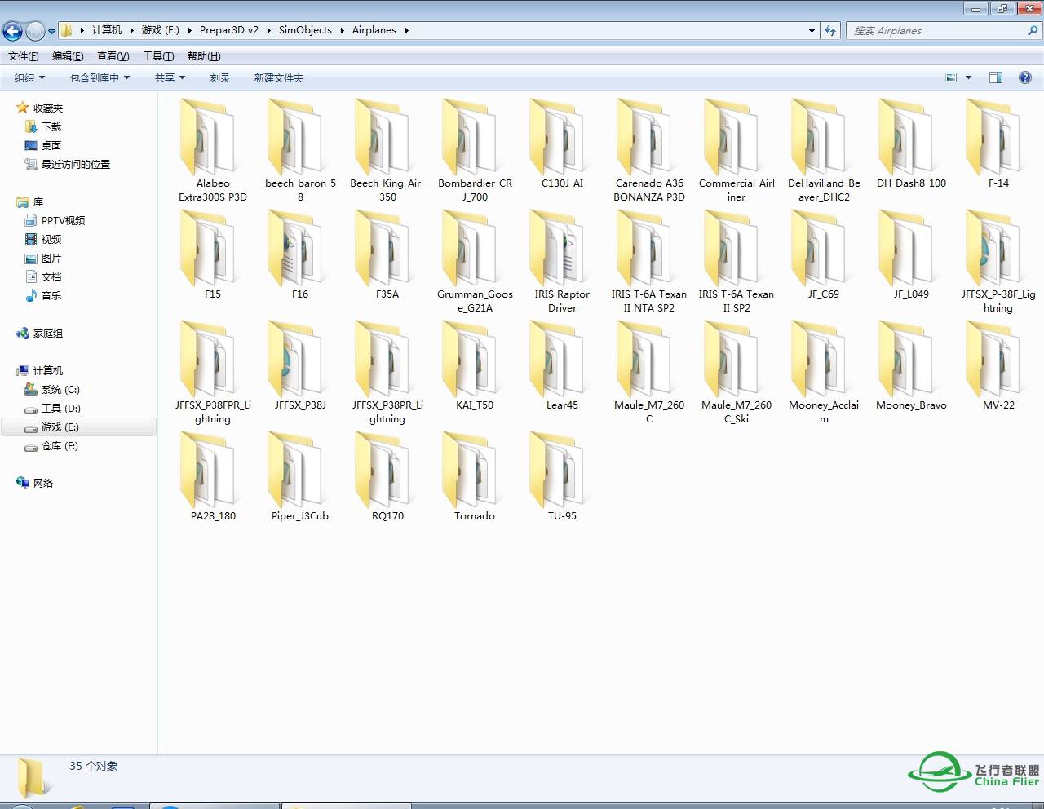Open the JFFSX_P38J folder
The width and height of the screenshot is (1044, 809).
[300, 365]
